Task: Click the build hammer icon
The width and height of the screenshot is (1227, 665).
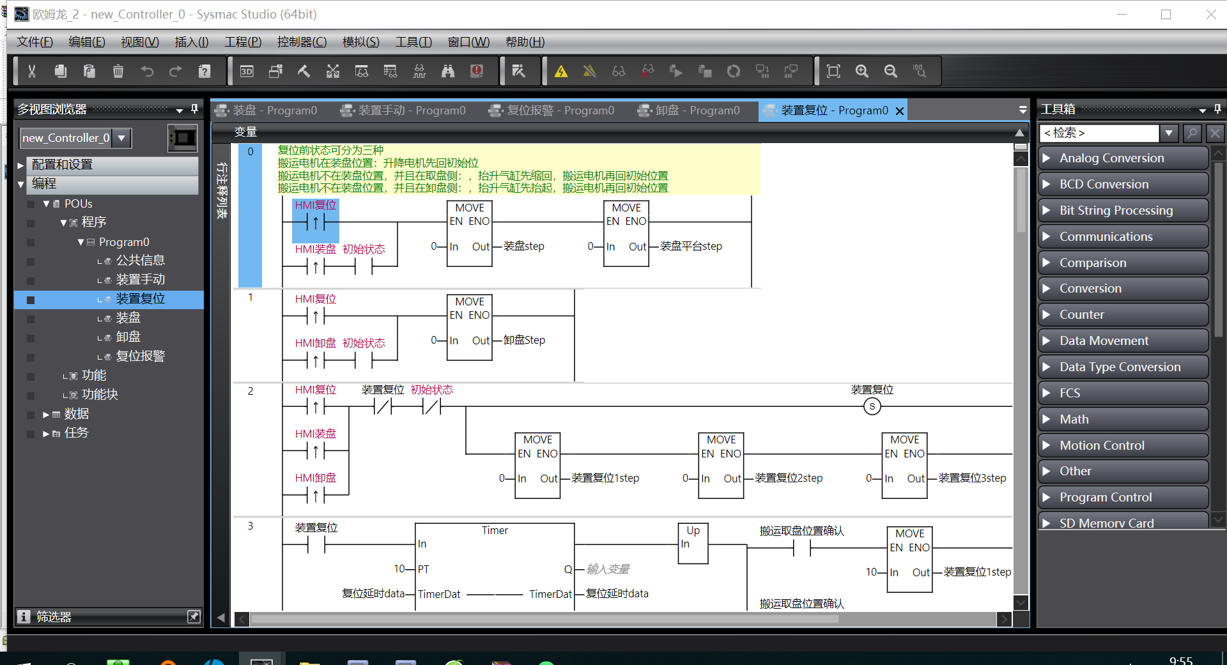Action: (304, 71)
